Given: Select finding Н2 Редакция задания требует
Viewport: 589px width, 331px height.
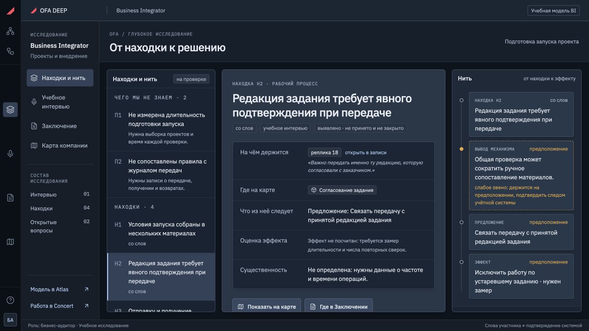Looking at the screenshot, I should click(161, 277).
